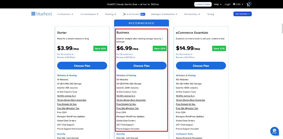
Task: Click 'Ideal for 200K visits/mo'
Action: (128, 88)
